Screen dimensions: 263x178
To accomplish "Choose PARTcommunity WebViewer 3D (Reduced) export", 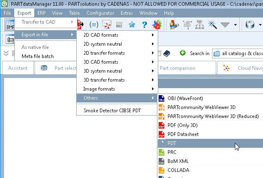I will point(210,116).
